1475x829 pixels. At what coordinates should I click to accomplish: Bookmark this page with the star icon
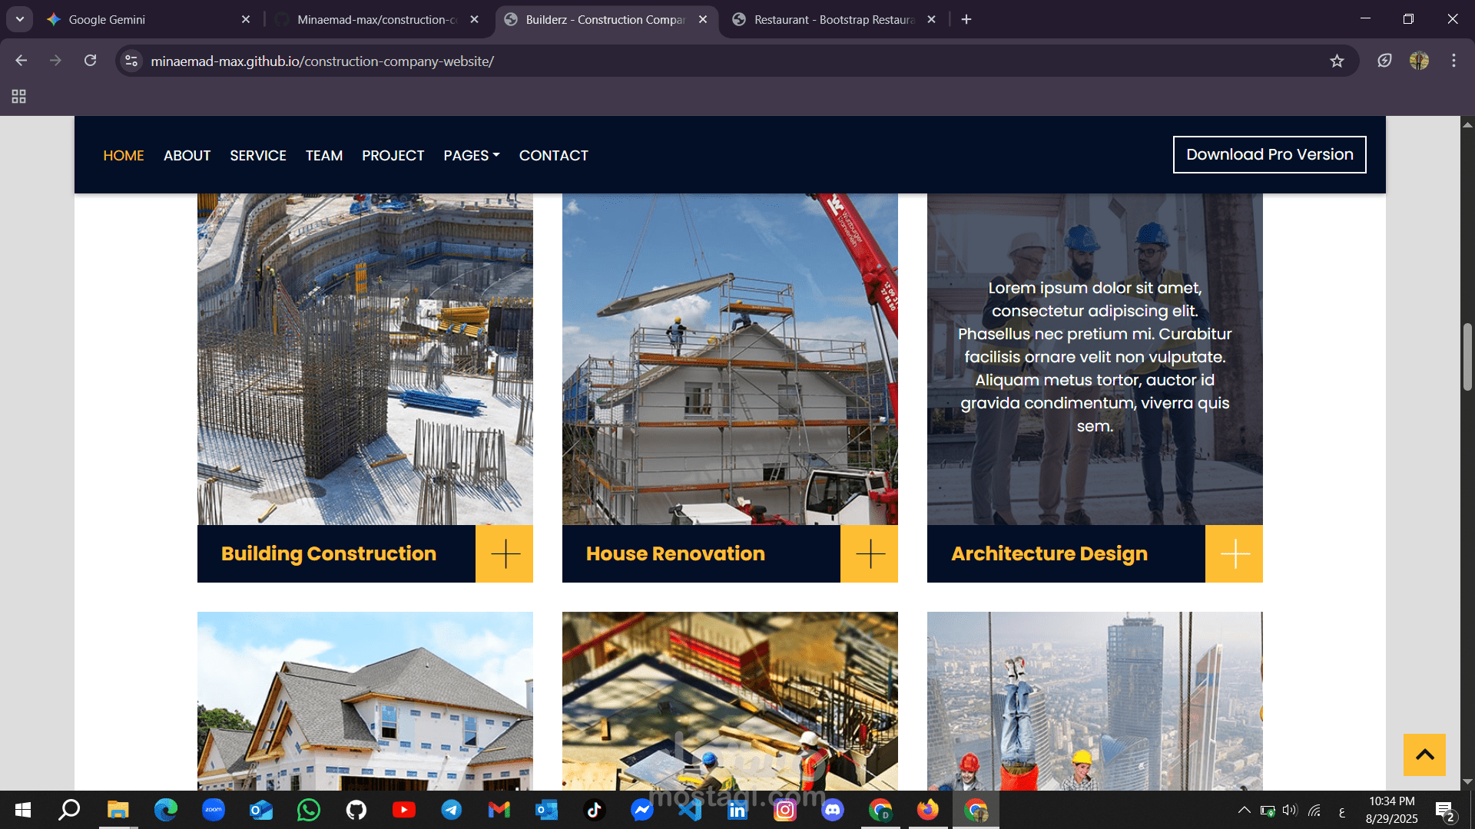pos(1337,61)
